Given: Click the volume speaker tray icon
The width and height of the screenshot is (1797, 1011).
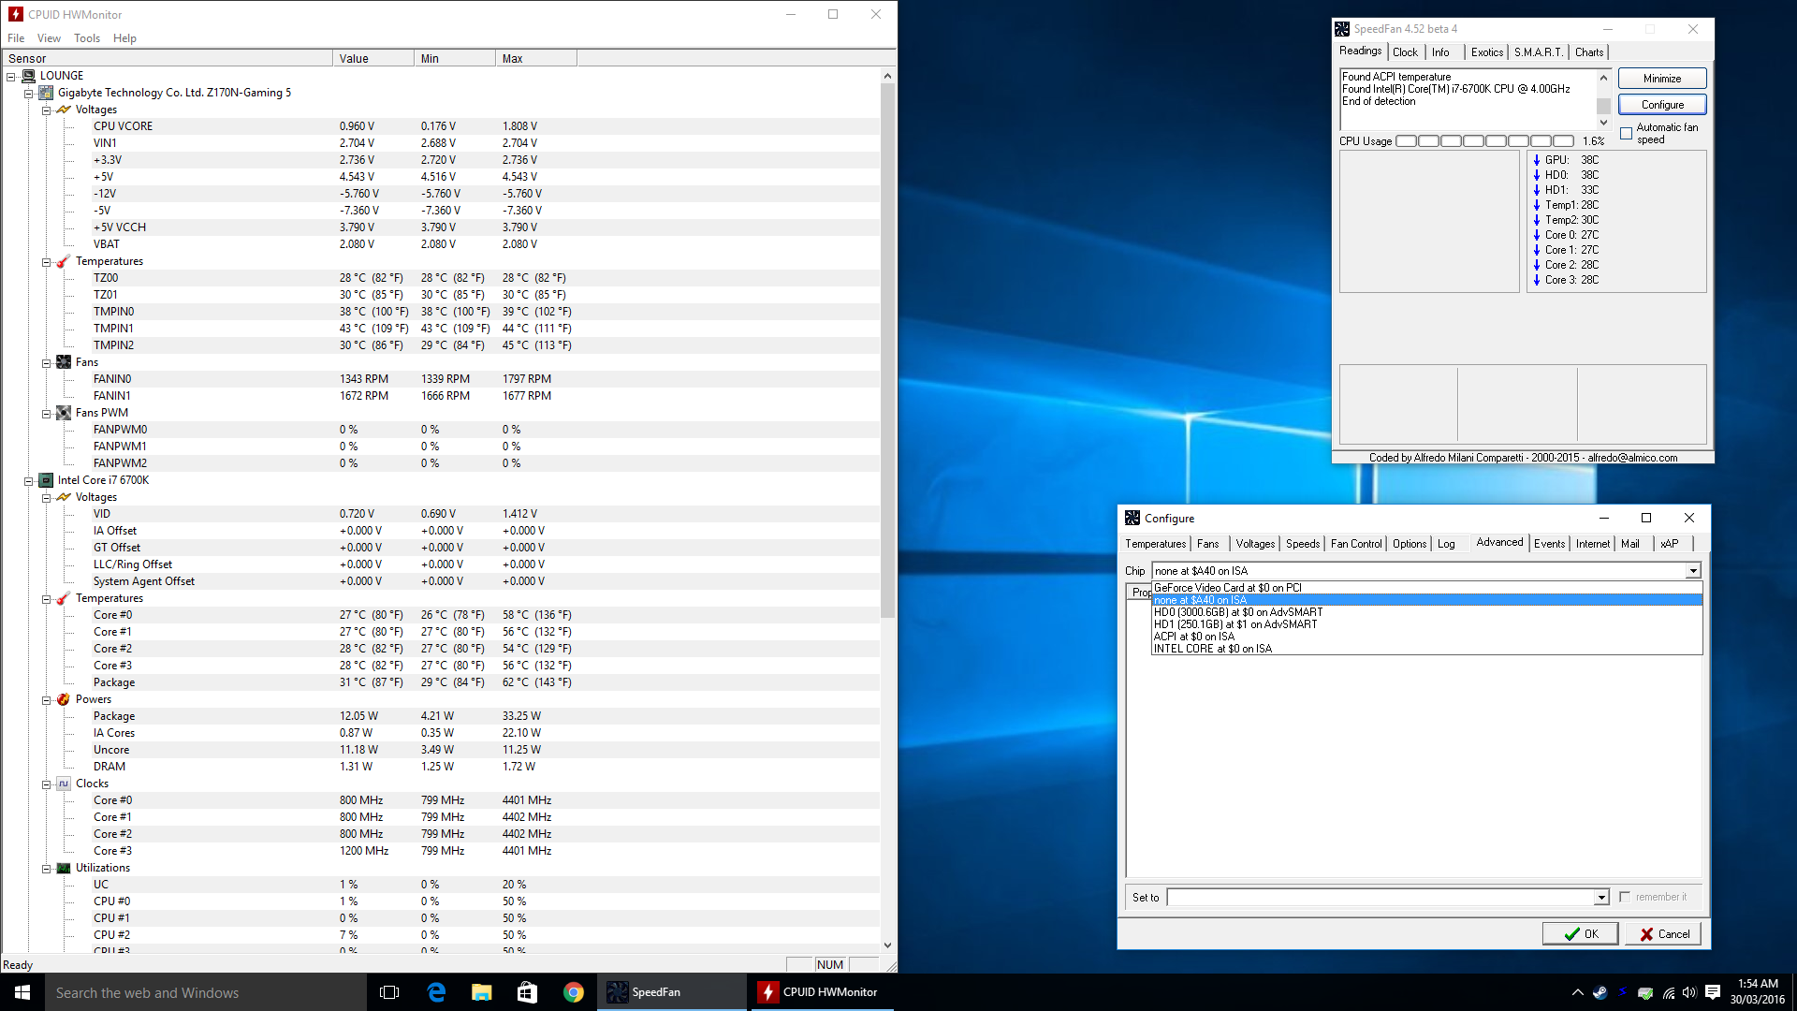Looking at the screenshot, I should (1689, 992).
